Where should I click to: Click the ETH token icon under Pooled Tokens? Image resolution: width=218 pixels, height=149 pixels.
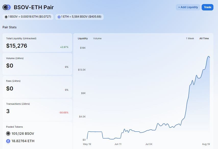[x=8, y=141]
